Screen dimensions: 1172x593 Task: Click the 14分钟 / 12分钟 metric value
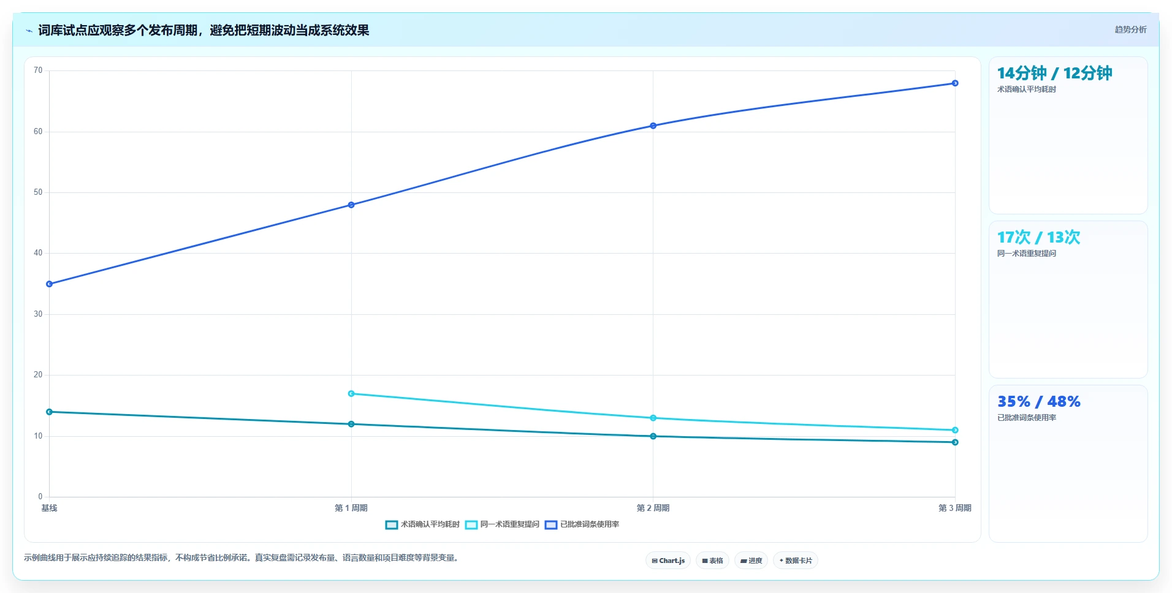1054,74
